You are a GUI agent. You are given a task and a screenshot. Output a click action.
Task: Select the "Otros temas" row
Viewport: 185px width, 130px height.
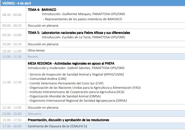coord(36,50)
